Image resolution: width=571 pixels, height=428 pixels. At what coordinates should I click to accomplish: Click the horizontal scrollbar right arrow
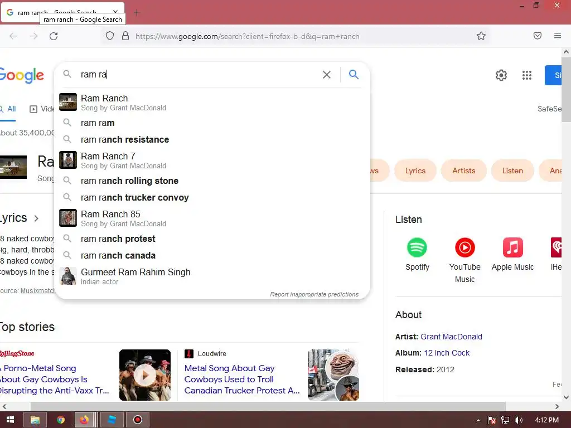pos(557,406)
